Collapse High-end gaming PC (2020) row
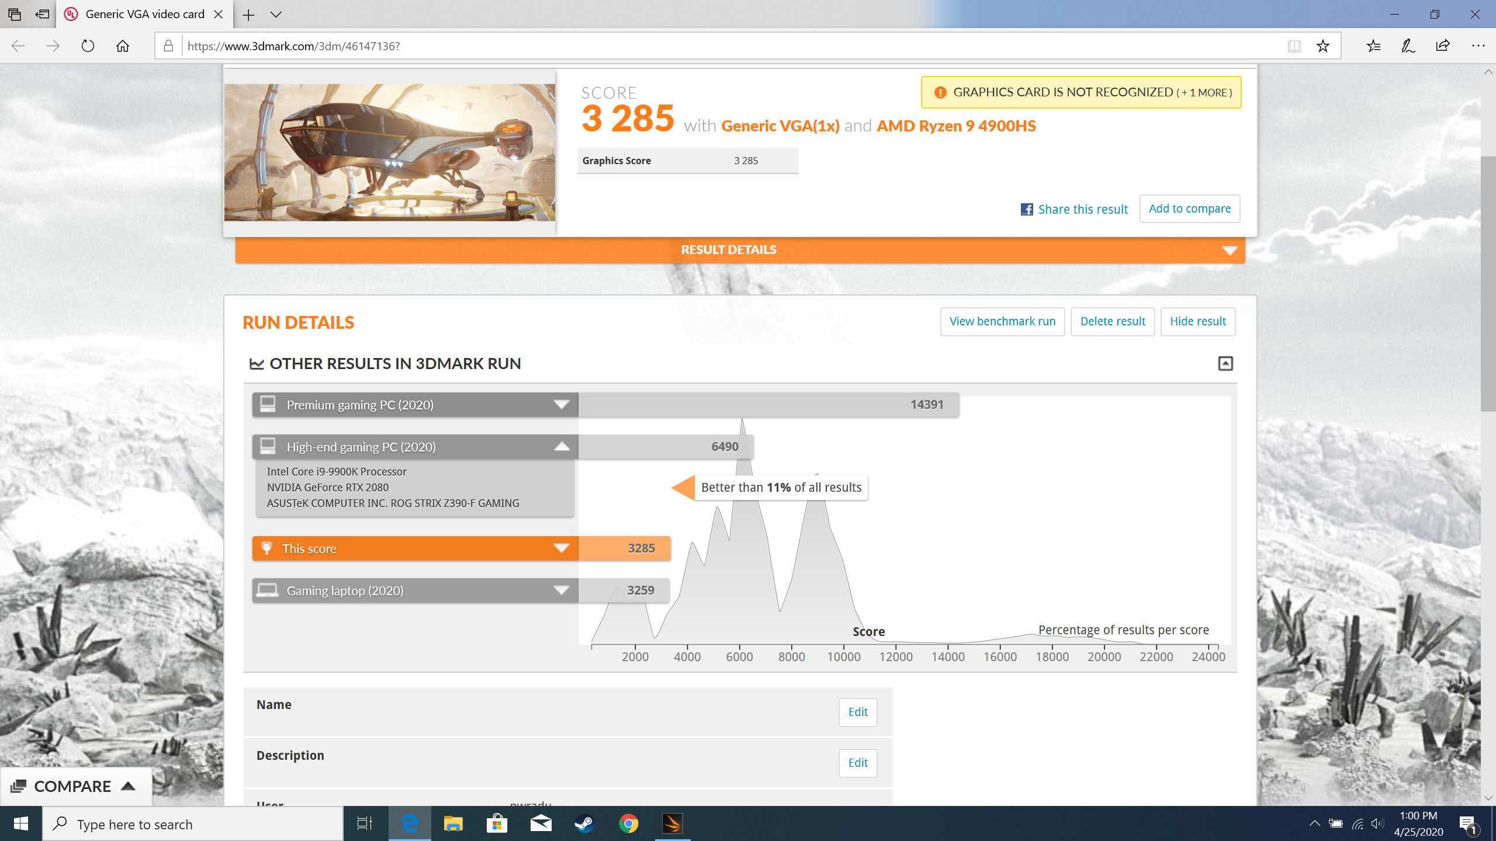 (x=561, y=447)
